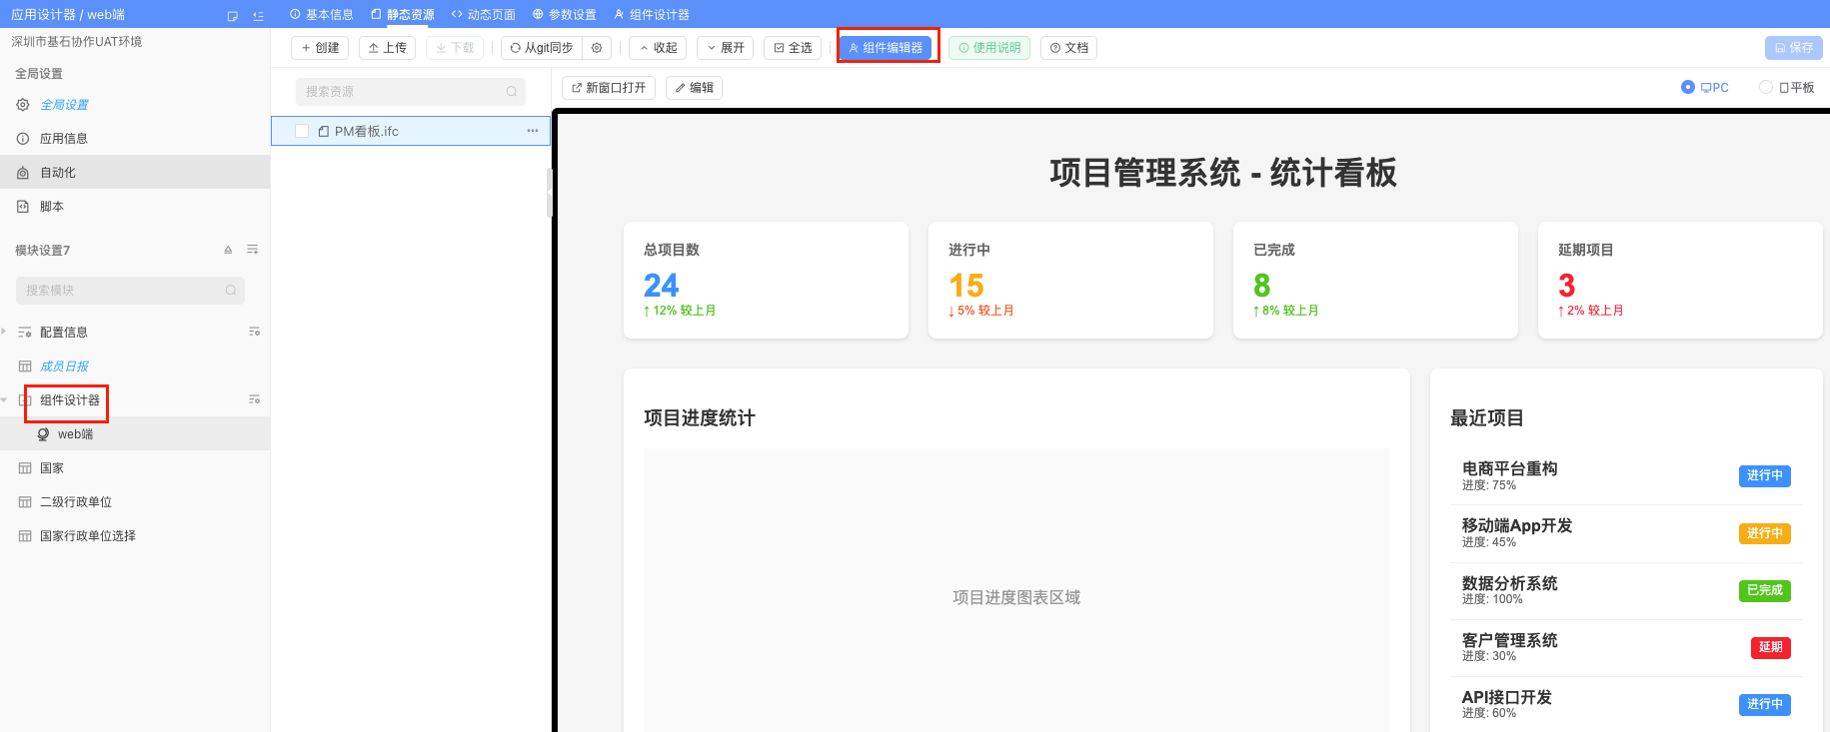The height and width of the screenshot is (732, 1830).
Task: Click the 延期 badge for 客户管理系统
Action: point(1771,647)
